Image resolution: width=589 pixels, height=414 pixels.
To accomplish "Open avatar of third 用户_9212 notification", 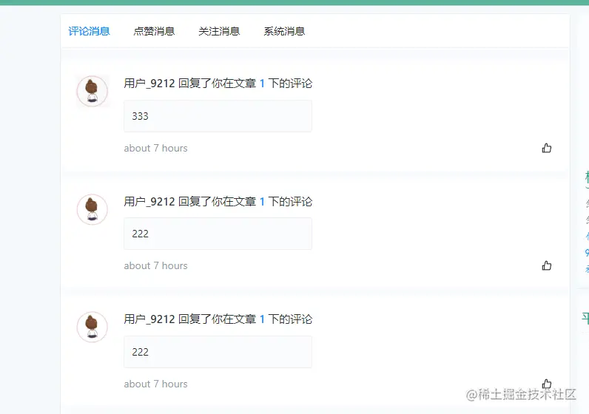I will [92, 327].
